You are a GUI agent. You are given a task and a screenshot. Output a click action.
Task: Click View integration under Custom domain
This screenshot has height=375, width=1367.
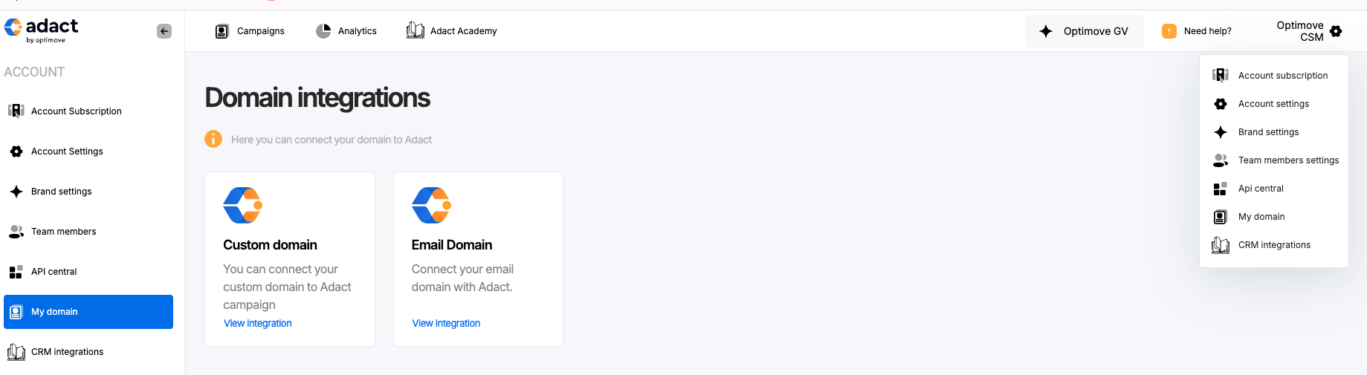258,323
